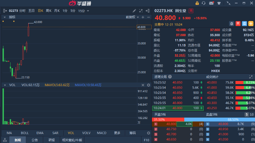The width and height of the screenshot is (255, 143).
Task: Click bid level 1 price 40.800
Action: tap(171, 124)
